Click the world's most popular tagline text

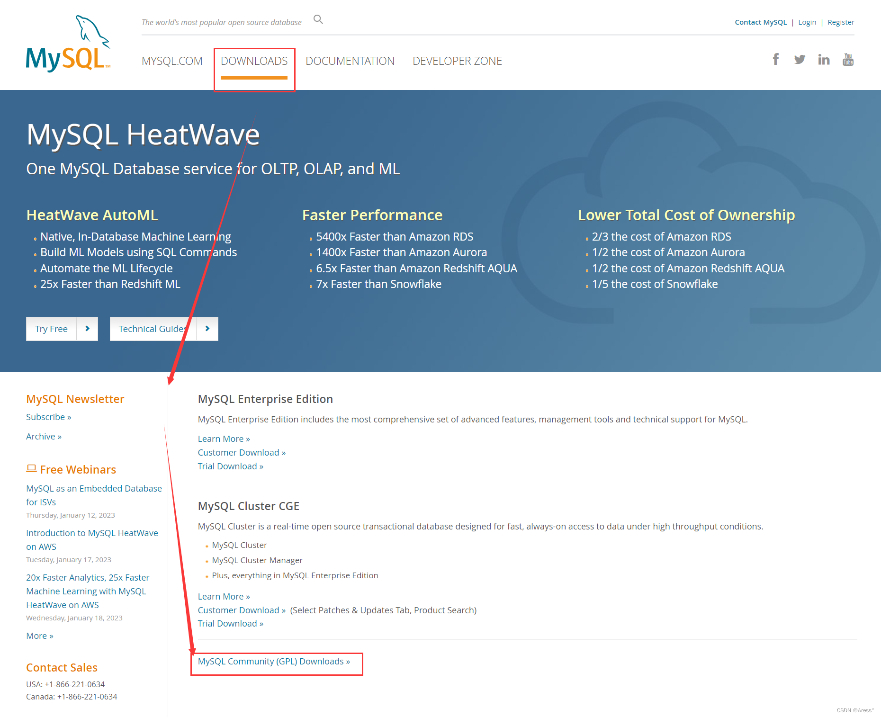click(x=222, y=22)
